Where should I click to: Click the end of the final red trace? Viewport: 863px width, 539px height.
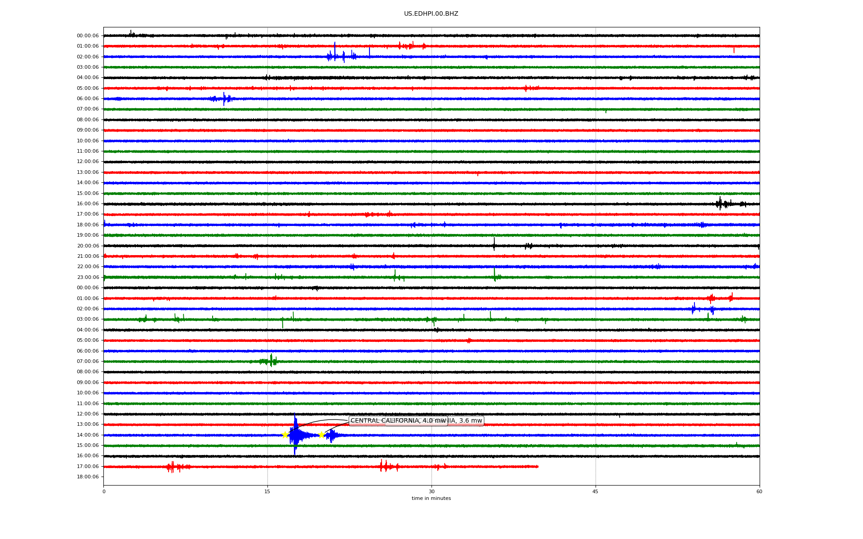pos(538,467)
